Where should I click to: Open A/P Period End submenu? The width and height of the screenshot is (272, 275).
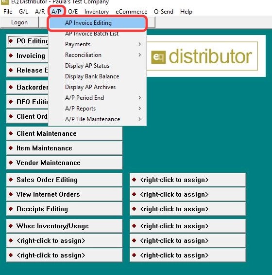point(98,98)
